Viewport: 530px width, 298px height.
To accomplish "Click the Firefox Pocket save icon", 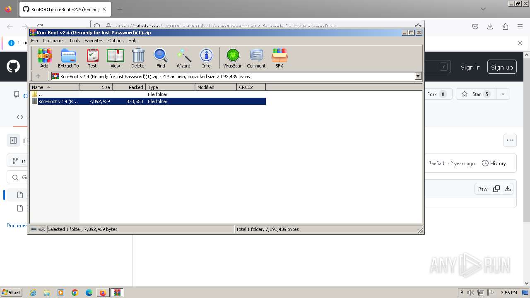I will (x=475, y=26).
